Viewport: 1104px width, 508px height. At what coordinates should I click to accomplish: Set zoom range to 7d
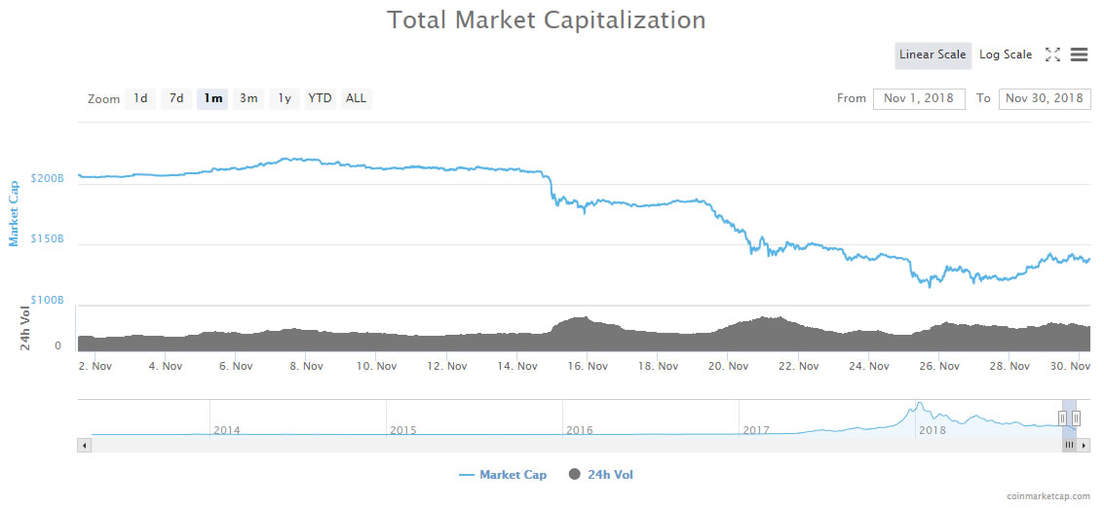pyautogui.click(x=176, y=98)
